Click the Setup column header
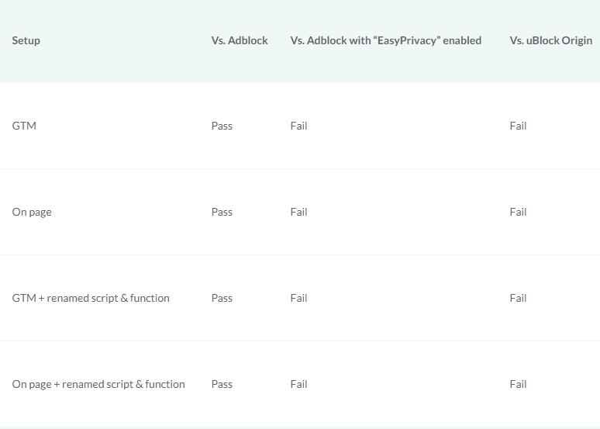The height and width of the screenshot is (429, 600). (26, 40)
